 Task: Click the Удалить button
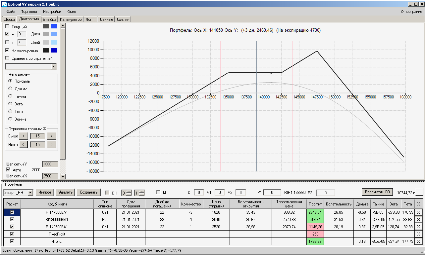[65, 192]
